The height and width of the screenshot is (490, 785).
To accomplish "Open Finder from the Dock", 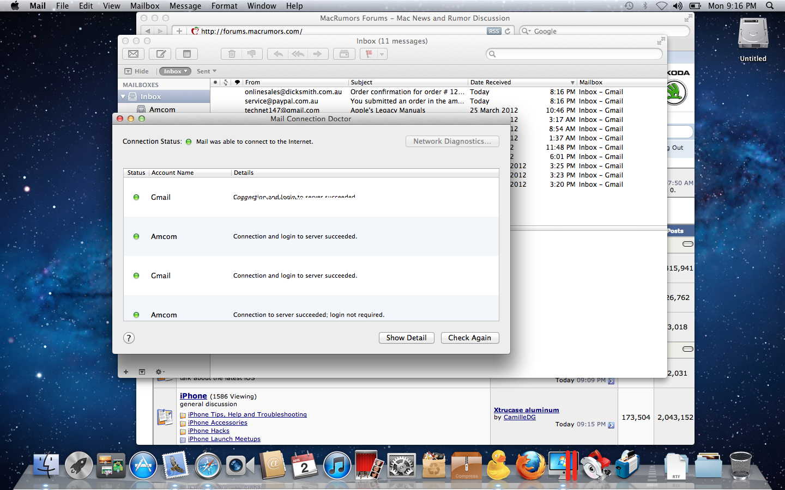I will (46, 466).
